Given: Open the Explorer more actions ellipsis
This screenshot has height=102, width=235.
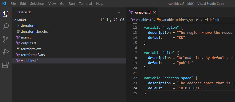Looking at the screenshot, I should click(119, 12).
